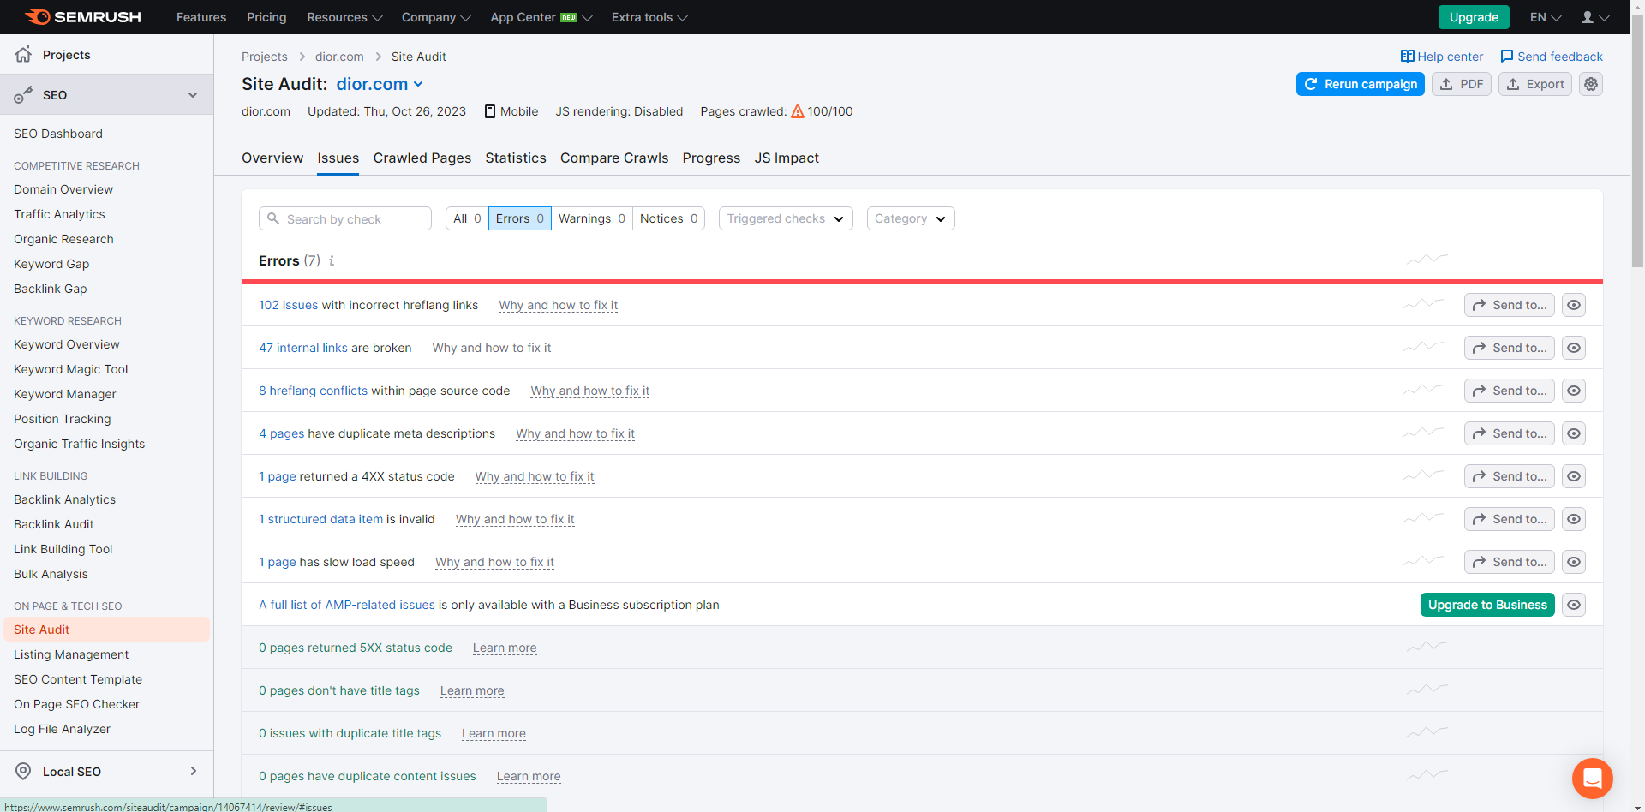Click the chat support bubble icon
The width and height of the screenshot is (1645, 812).
(1593, 778)
